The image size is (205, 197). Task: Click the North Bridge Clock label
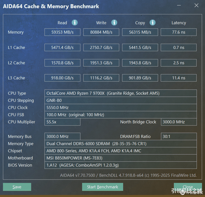pyautogui.click(x=138, y=122)
